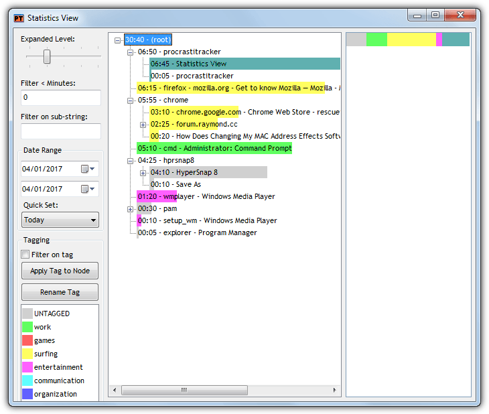489x414 pixels.
Task: Enable the Filter on tag checkbox
Action: pyautogui.click(x=25, y=255)
